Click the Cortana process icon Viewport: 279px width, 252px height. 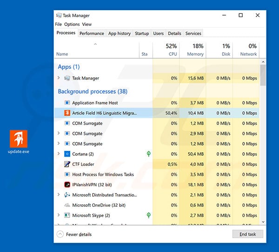(x=67, y=154)
